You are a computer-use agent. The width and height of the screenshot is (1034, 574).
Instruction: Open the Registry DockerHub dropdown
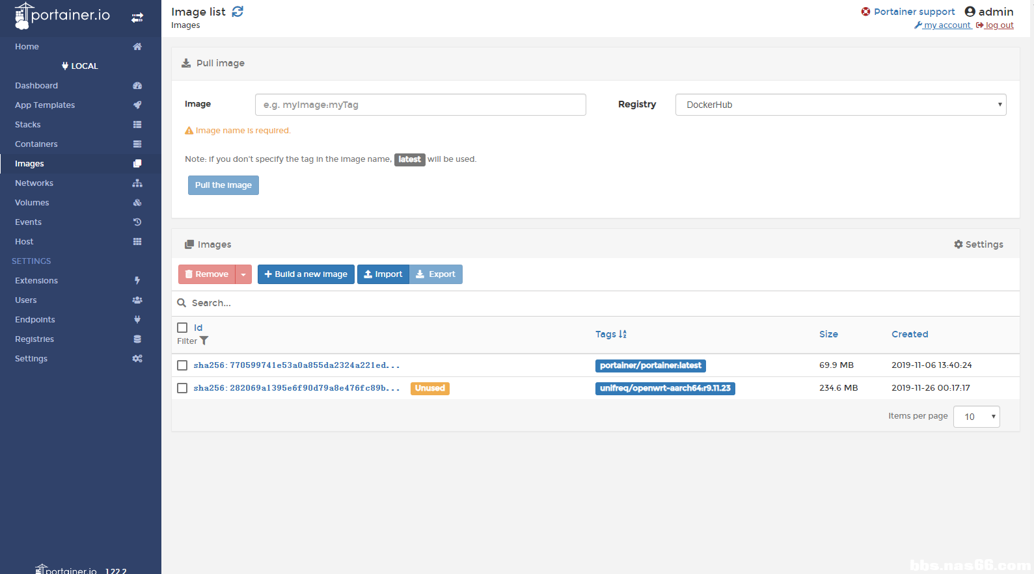841,105
